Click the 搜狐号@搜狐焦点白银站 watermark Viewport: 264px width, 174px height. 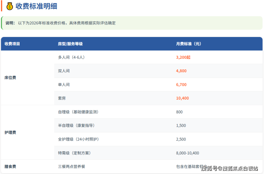[229, 168]
